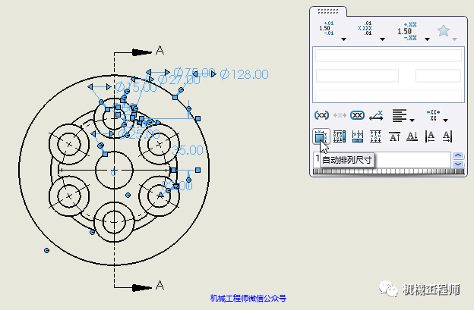474x310 pixels.
Task: Click top justify dimension text icon
Action: coord(394,136)
